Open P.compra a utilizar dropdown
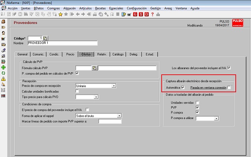The height and width of the screenshot is (157, 251). (x=217, y=118)
